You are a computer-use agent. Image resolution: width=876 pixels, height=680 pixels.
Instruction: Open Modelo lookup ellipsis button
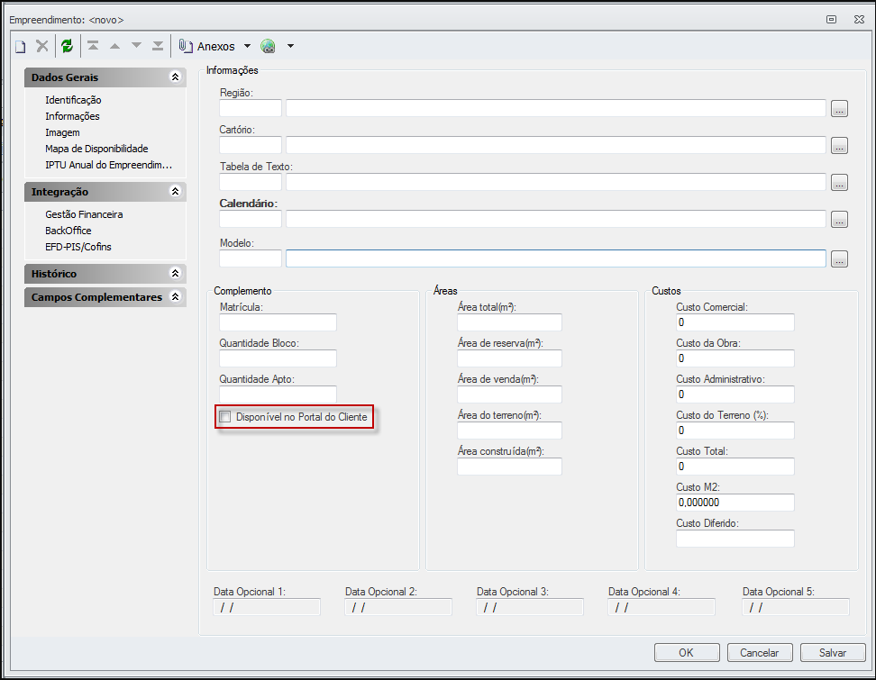click(839, 258)
